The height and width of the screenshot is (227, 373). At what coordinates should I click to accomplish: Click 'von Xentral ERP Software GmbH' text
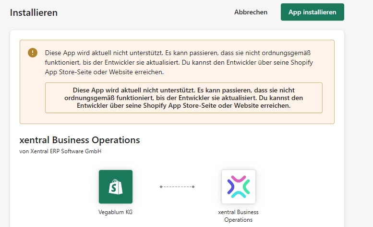tap(60, 151)
